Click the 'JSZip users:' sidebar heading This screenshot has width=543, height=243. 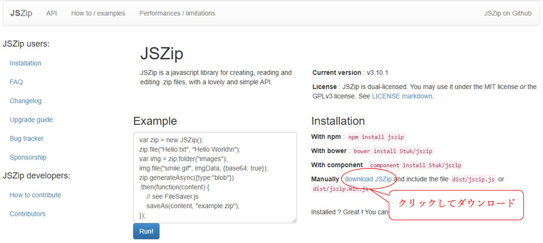pyautogui.click(x=26, y=44)
